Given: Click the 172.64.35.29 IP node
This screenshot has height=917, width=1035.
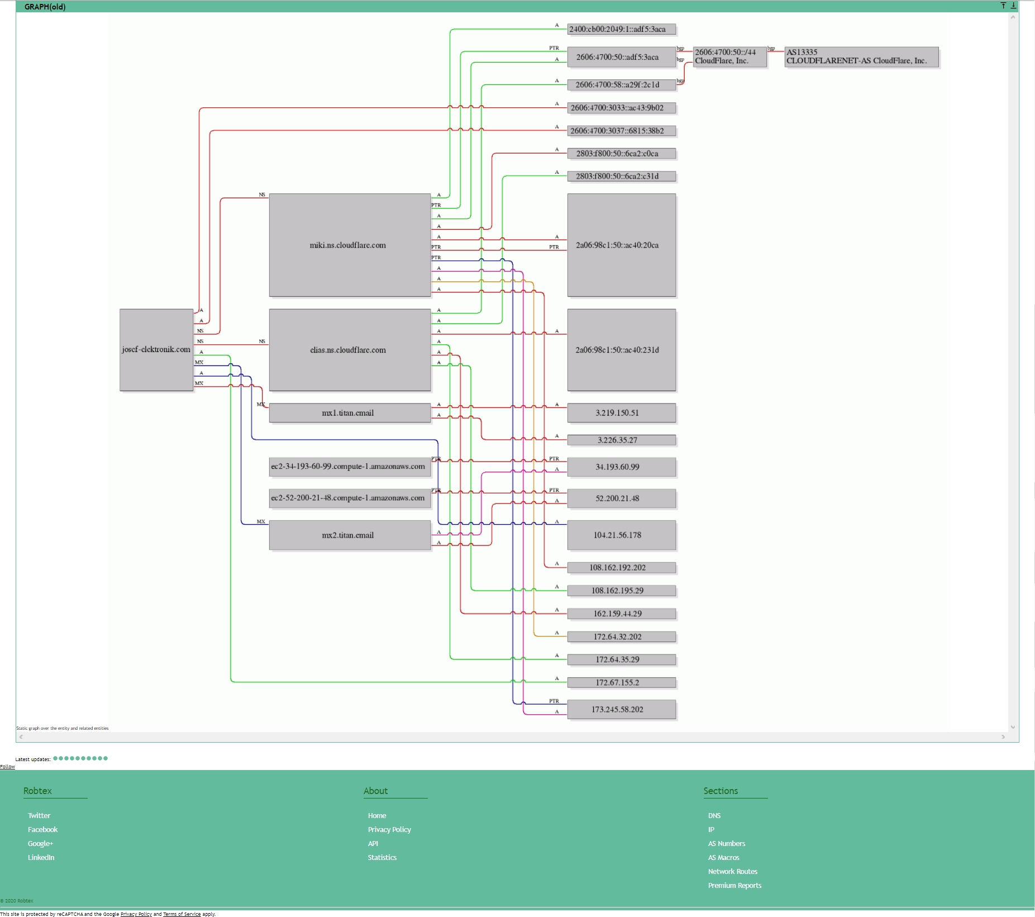Looking at the screenshot, I should [622, 660].
